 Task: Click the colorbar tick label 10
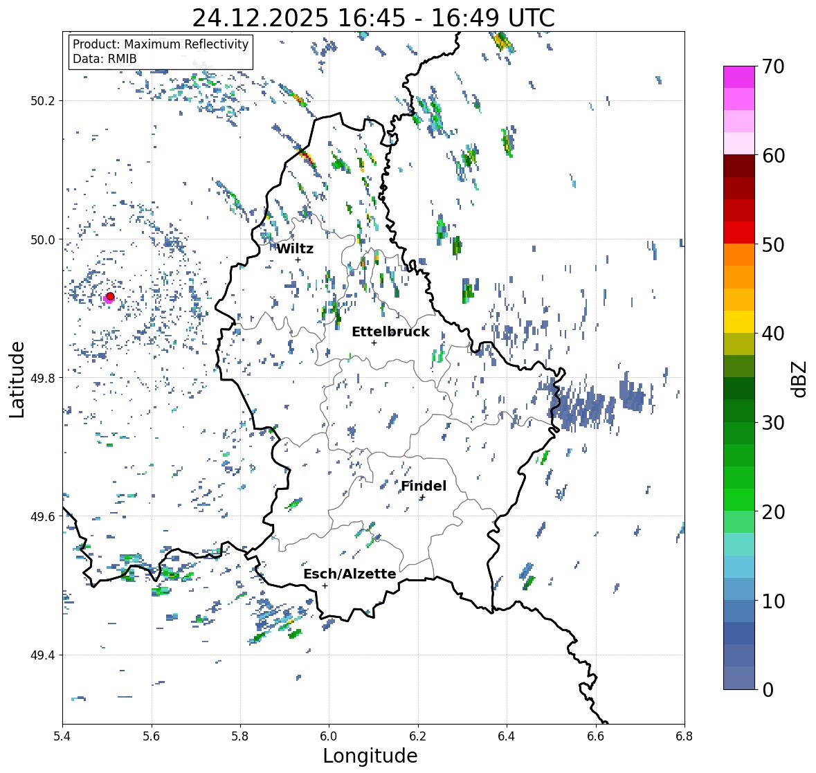click(x=773, y=601)
